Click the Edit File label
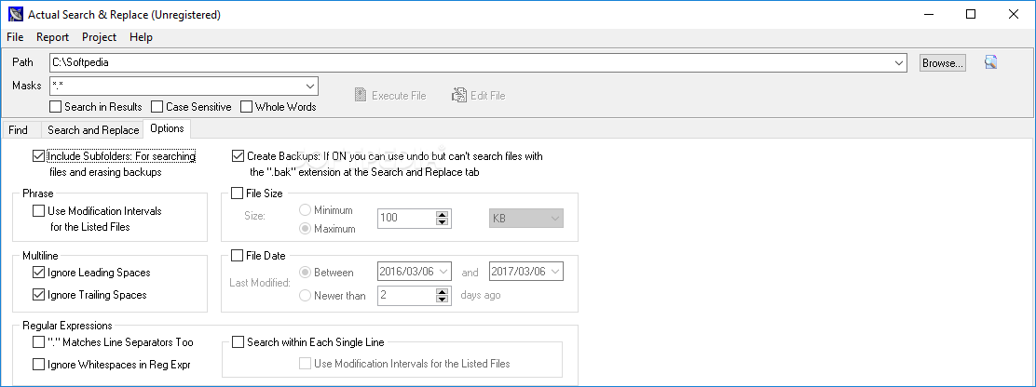1036x387 pixels. (x=487, y=96)
